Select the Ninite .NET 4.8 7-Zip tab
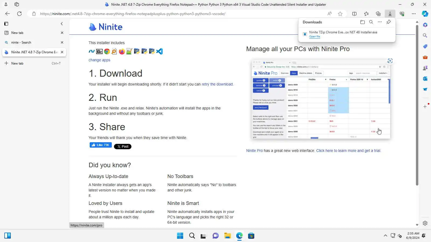Image resolution: width=431 pixels, height=242 pixels. coord(34,52)
